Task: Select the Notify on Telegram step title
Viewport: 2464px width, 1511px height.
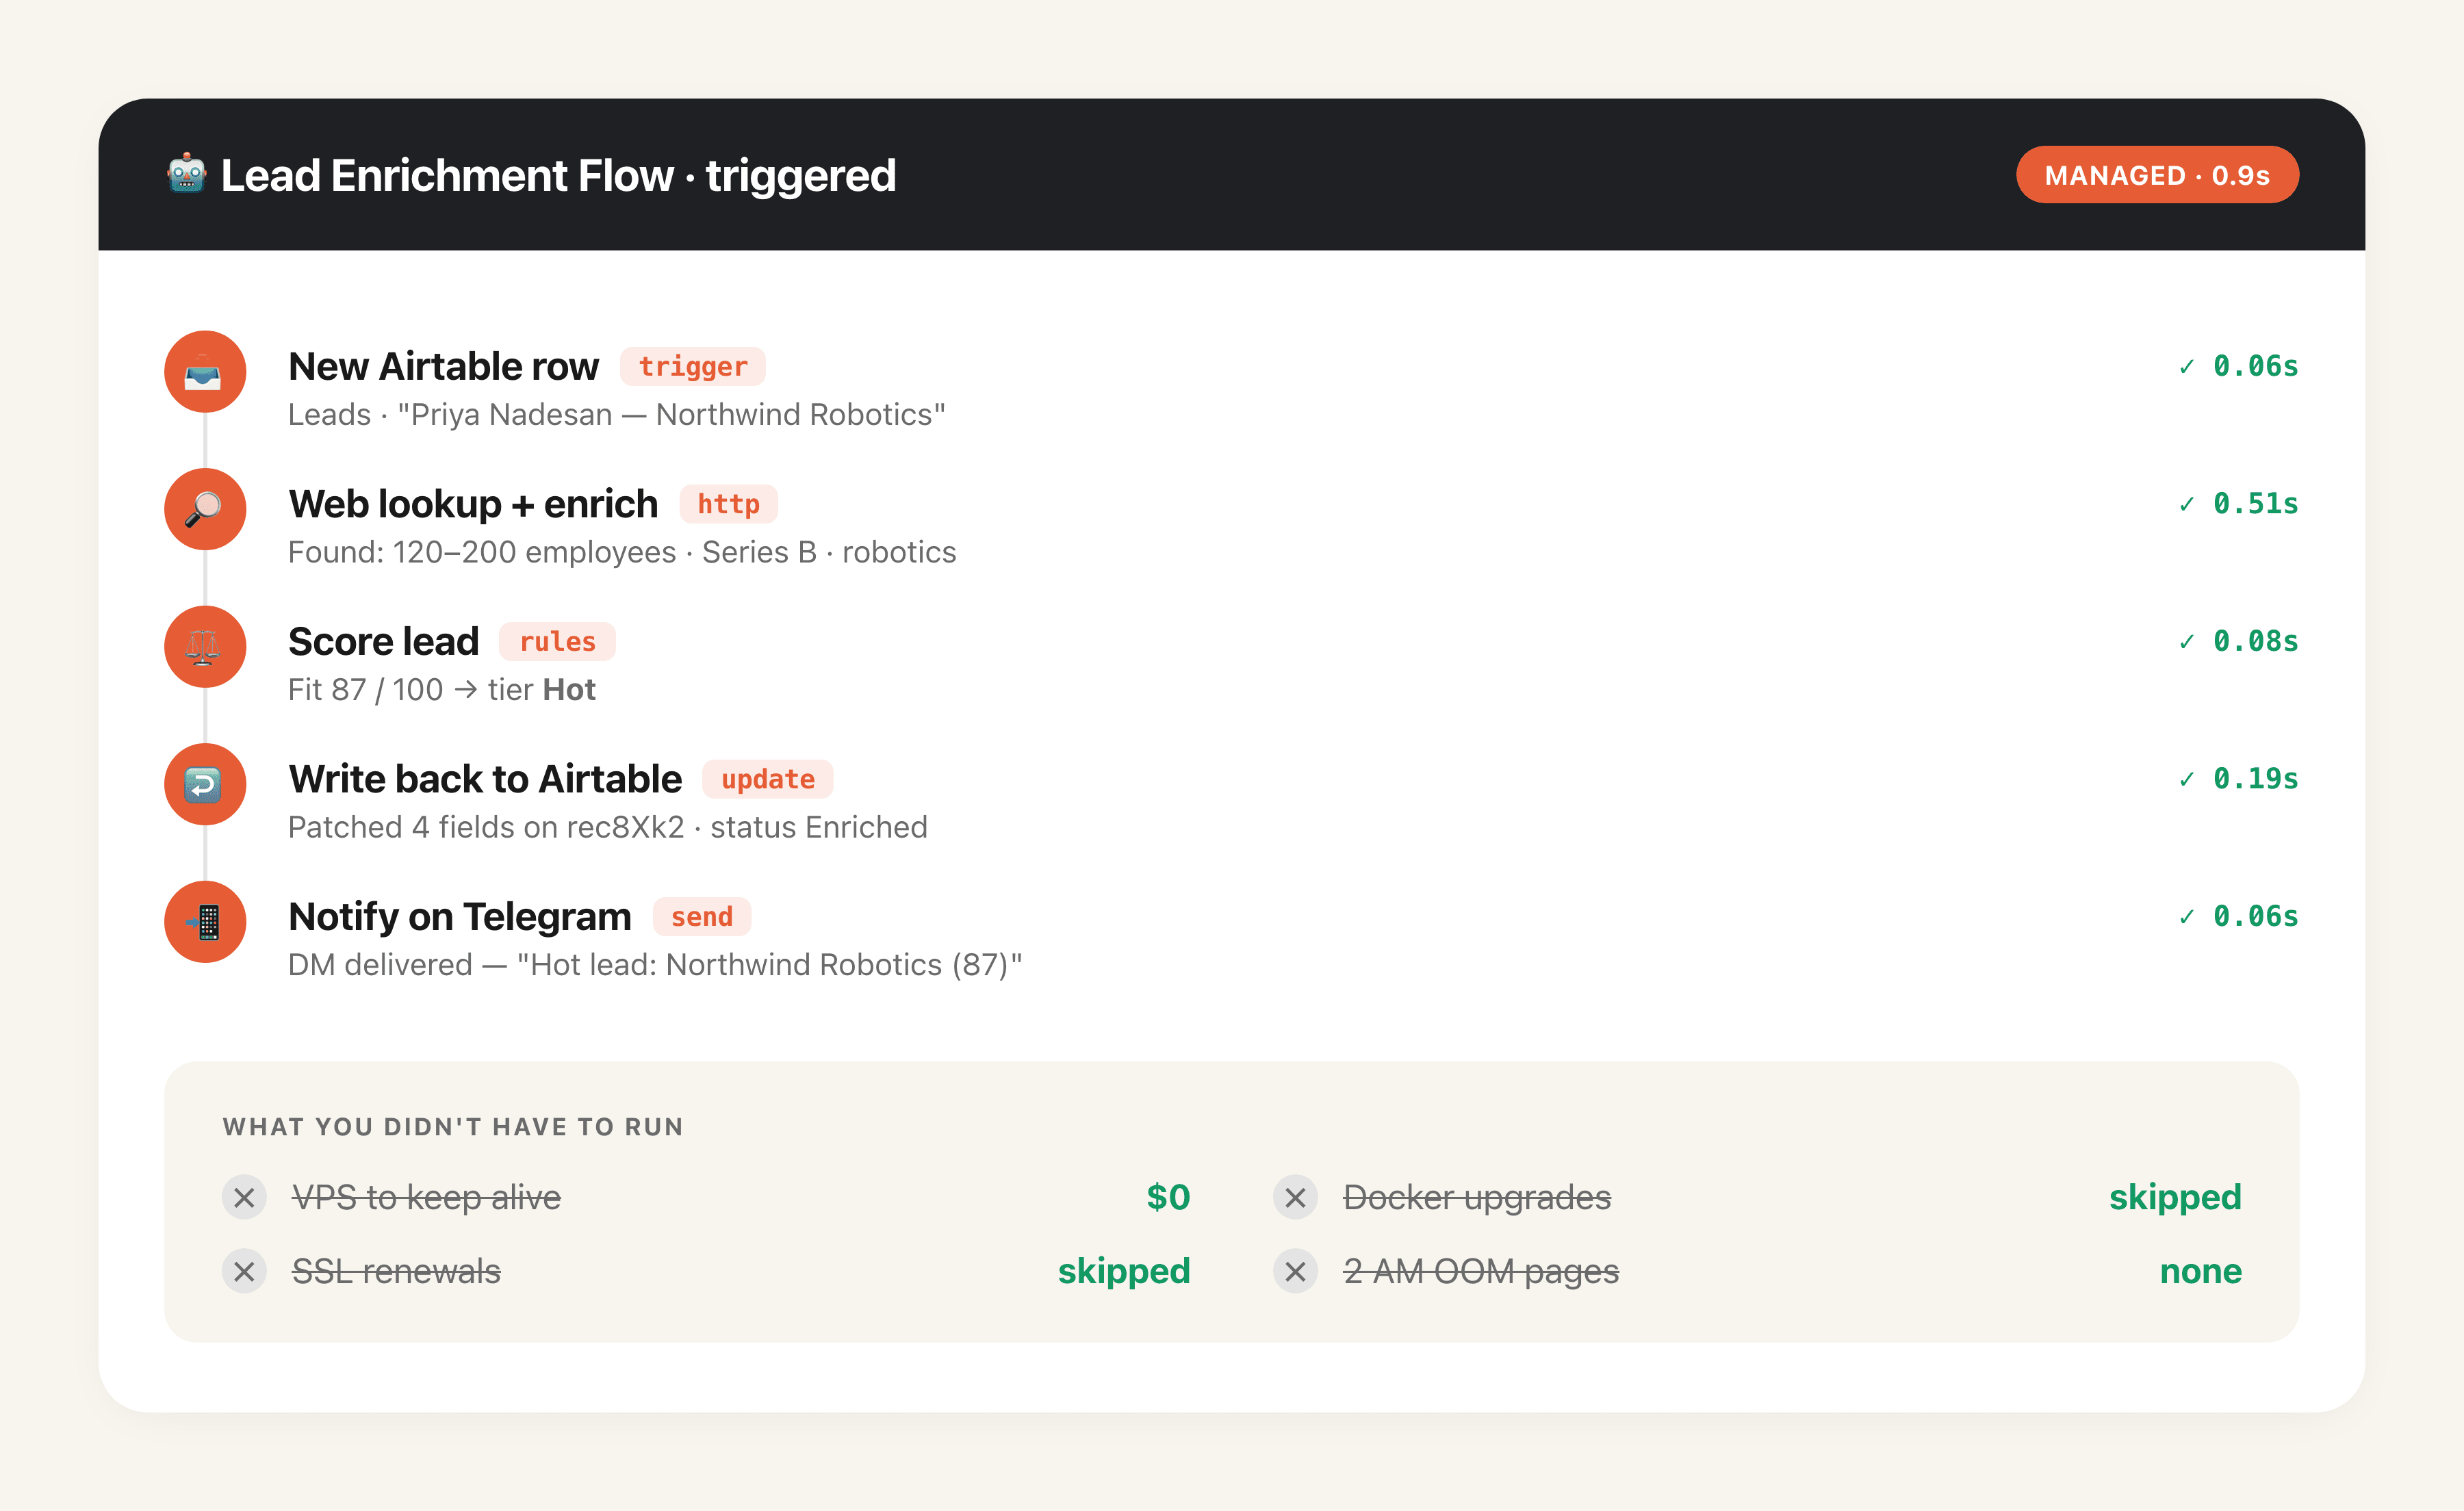Action: pos(459,916)
